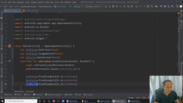Click the Profile app gauge icon

tap(124, 6)
